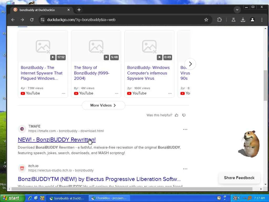Viewport: 269px width, 202px height.
Task: Open options dots on 4M views video
Action: pyautogui.click(x=117, y=93)
